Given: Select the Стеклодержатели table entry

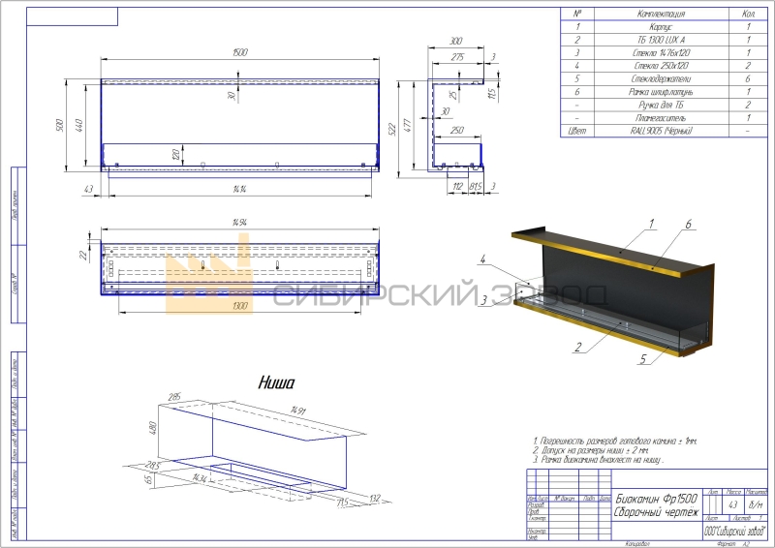Looking at the screenshot, I should coord(657,78).
